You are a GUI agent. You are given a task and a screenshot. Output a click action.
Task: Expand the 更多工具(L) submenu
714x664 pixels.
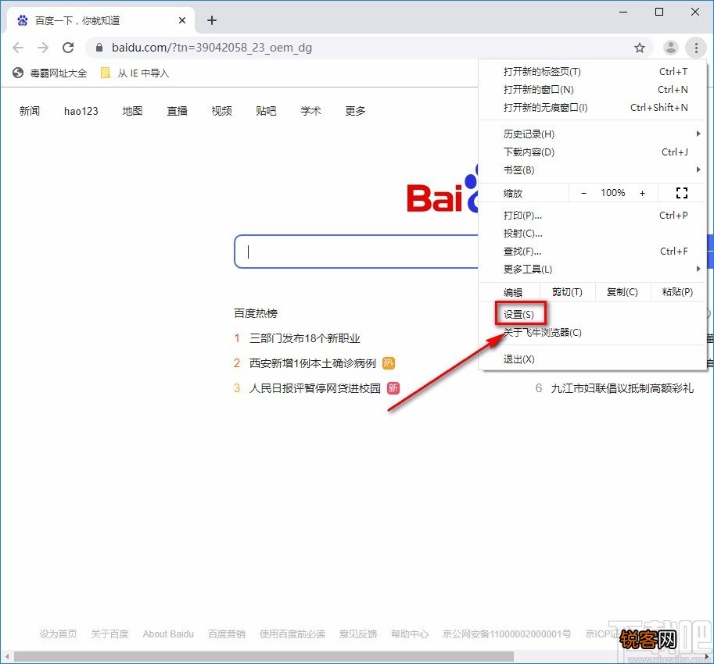593,269
